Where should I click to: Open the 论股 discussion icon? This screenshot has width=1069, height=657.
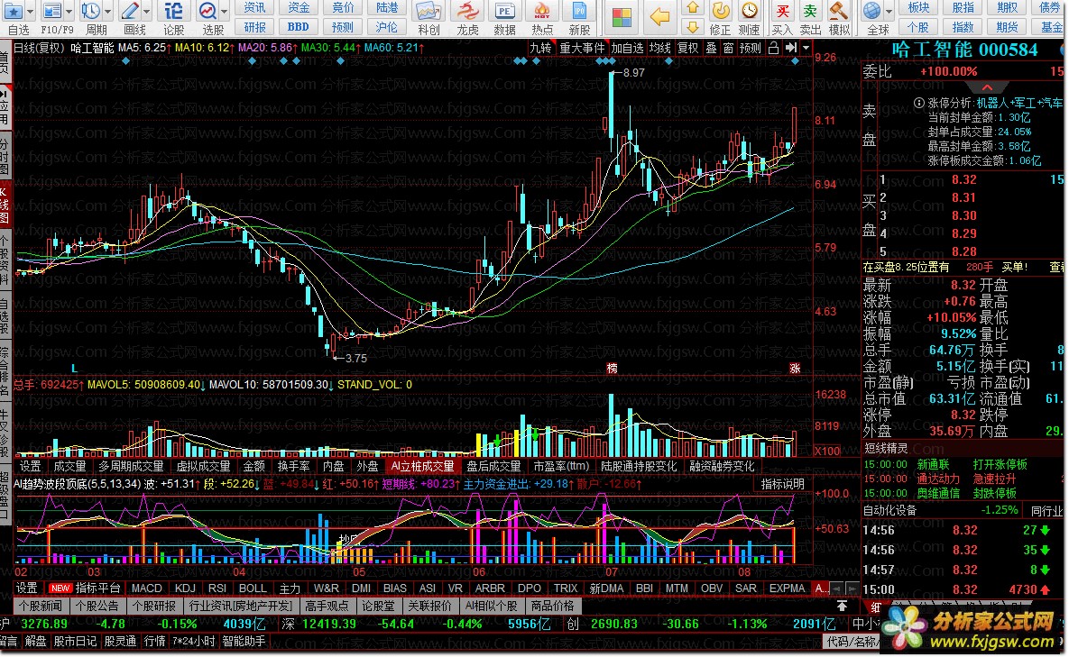click(174, 11)
